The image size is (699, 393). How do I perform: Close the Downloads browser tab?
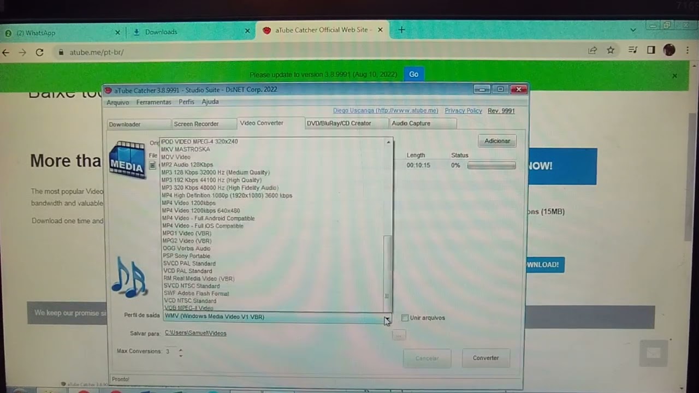pyautogui.click(x=247, y=32)
